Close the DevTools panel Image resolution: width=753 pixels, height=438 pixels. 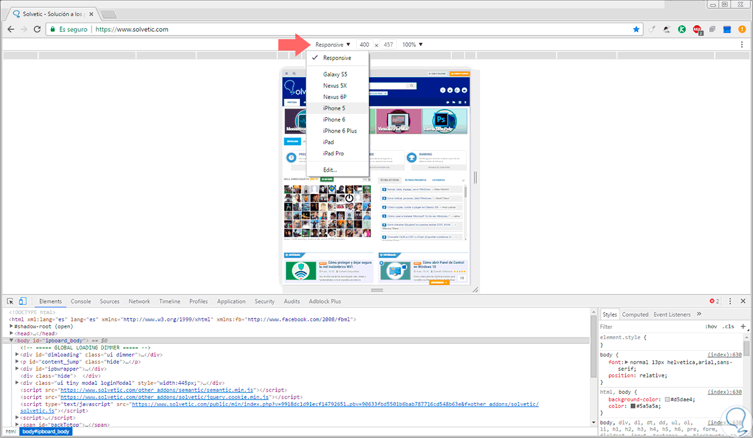(x=743, y=301)
